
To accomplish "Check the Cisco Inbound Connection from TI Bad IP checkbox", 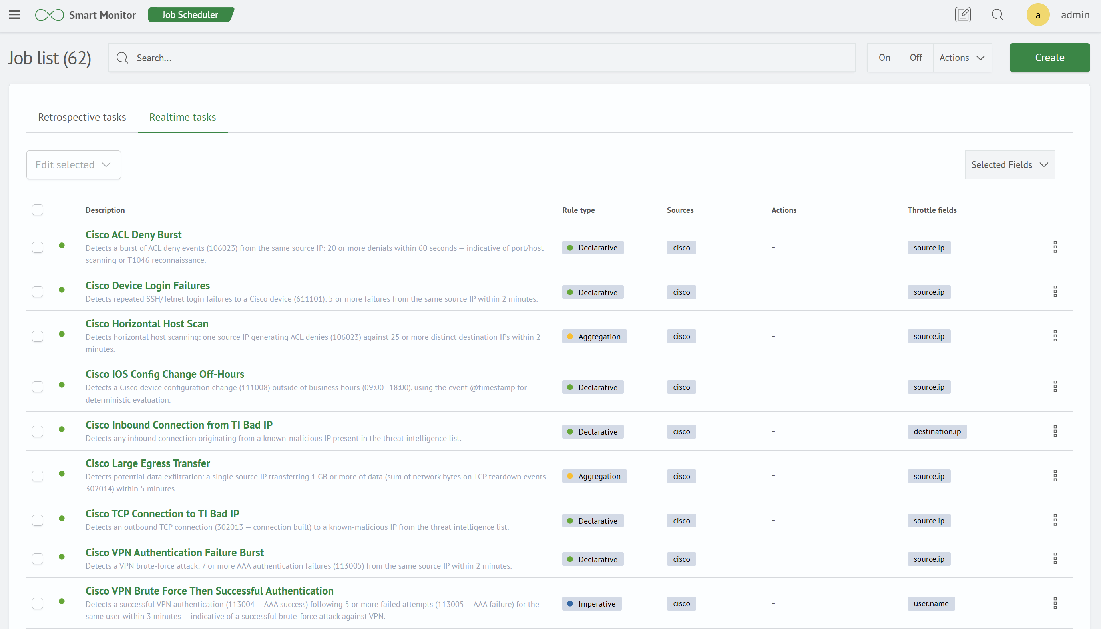I will coord(38,431).
